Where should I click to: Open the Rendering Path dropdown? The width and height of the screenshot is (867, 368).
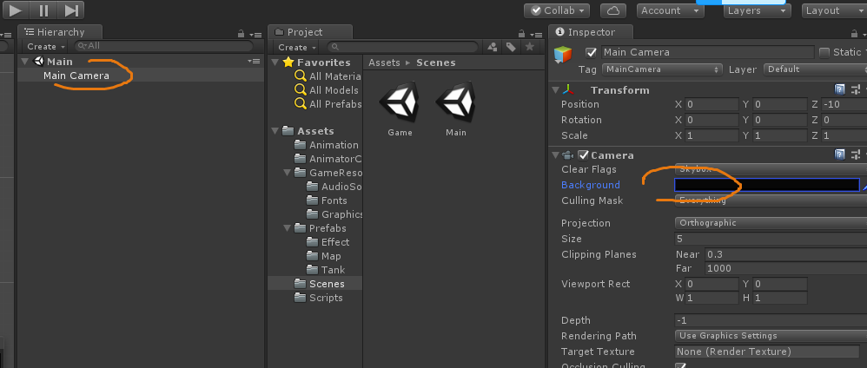tap(771, 336)
